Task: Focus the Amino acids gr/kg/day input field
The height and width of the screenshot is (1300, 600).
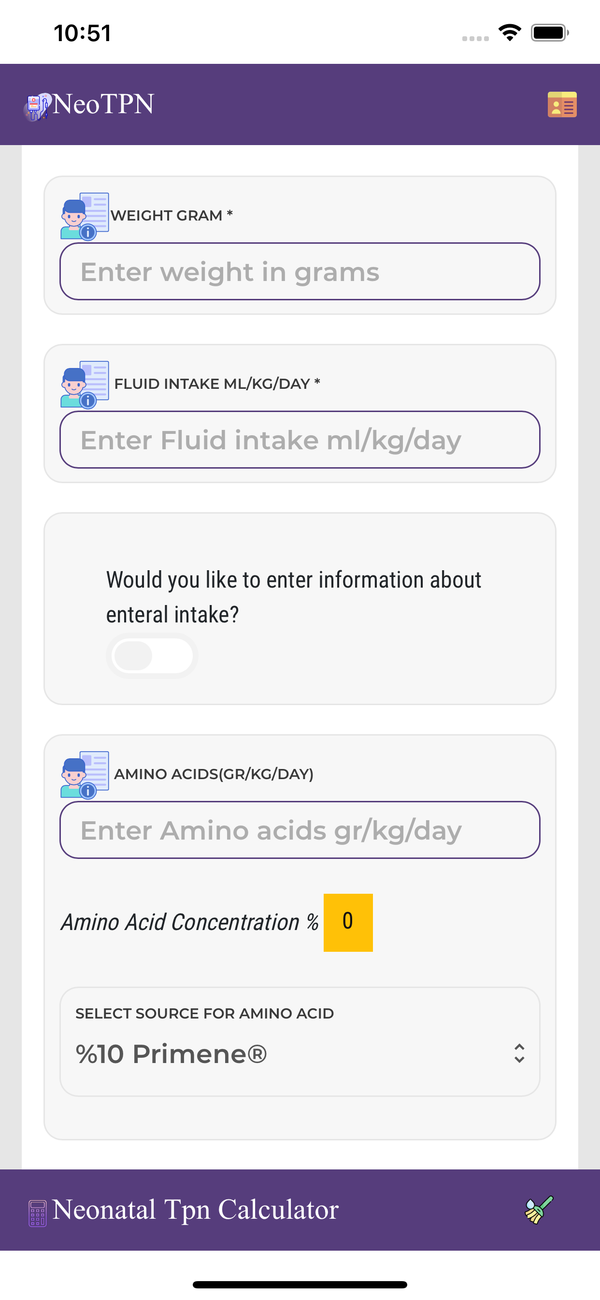Action: 300,829
